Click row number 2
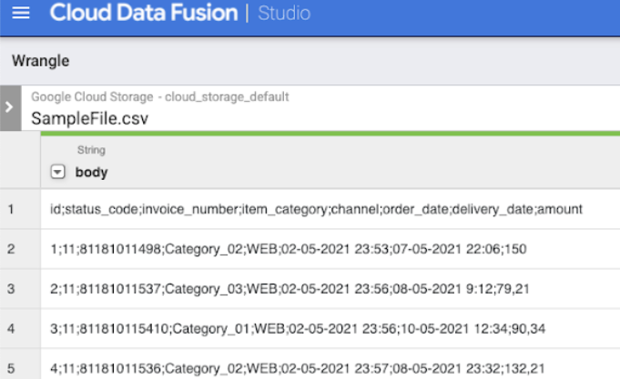This screenshot has height=379, width=620. click(x=11, y=249)
